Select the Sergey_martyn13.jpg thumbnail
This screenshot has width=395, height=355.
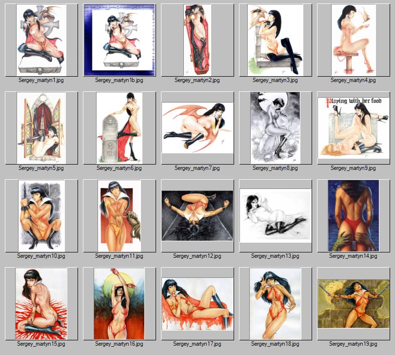coord(276,216)
